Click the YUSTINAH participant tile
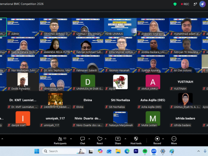Screen dimensions: 208x156 [x=185, y=82]
